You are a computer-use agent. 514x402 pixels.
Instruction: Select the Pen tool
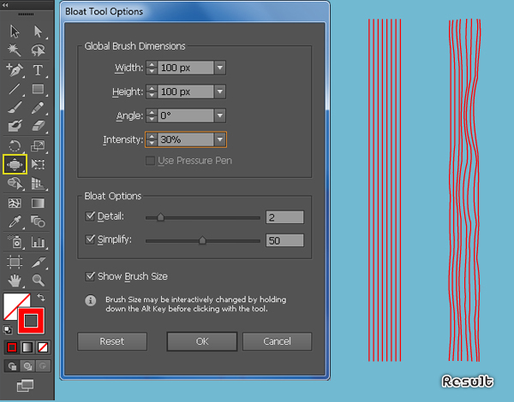coord(15,70)
